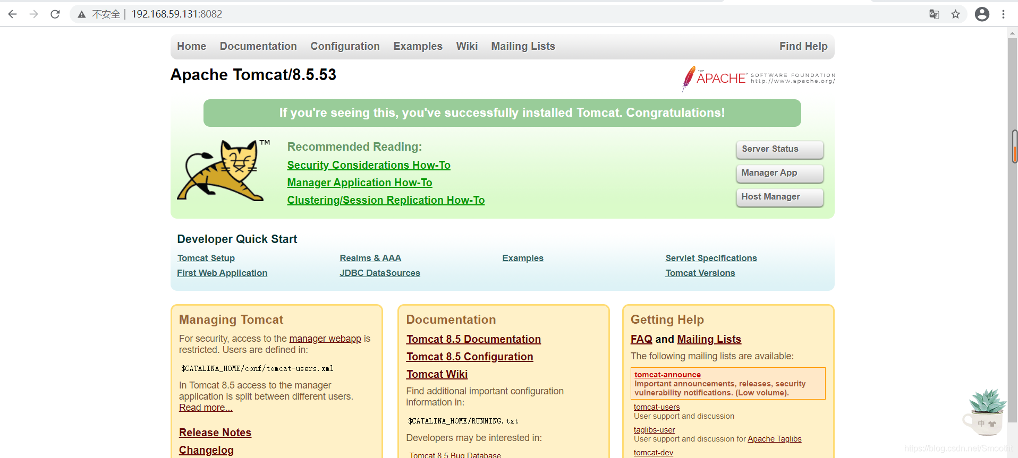Open the First Web Application link

[222, 273]
